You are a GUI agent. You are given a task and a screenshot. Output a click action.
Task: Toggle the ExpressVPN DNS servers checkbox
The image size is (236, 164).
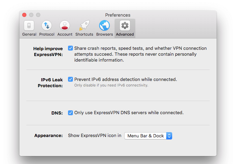[70, 113]
